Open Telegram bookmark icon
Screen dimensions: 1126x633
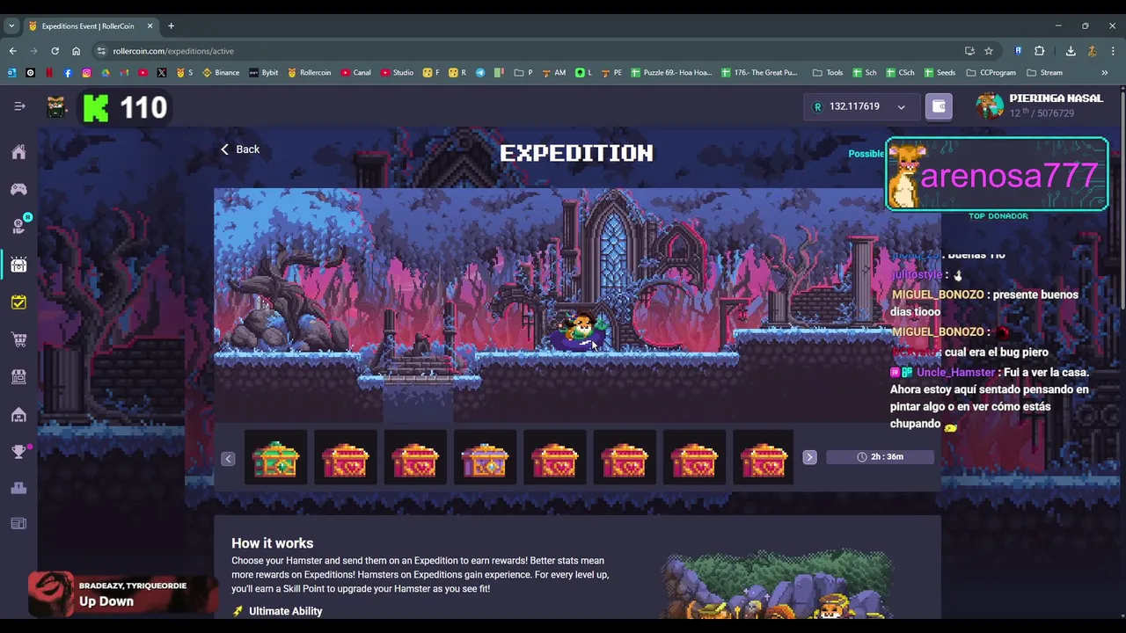(x=480, y=73)
